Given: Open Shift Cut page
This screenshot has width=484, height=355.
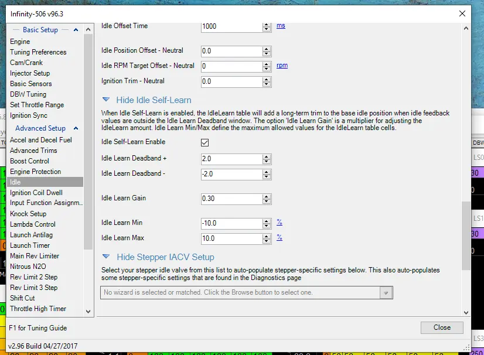Looking at the screenshot, I should (22, 298).
